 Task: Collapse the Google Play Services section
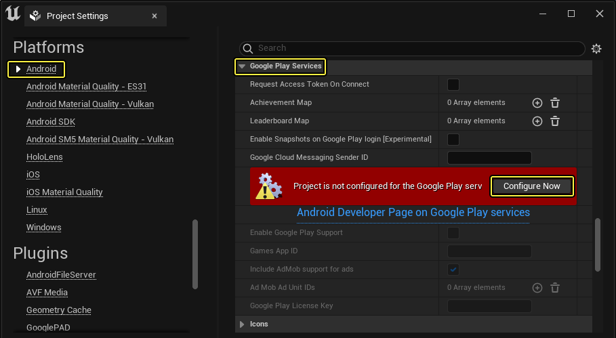coord(242,66)
